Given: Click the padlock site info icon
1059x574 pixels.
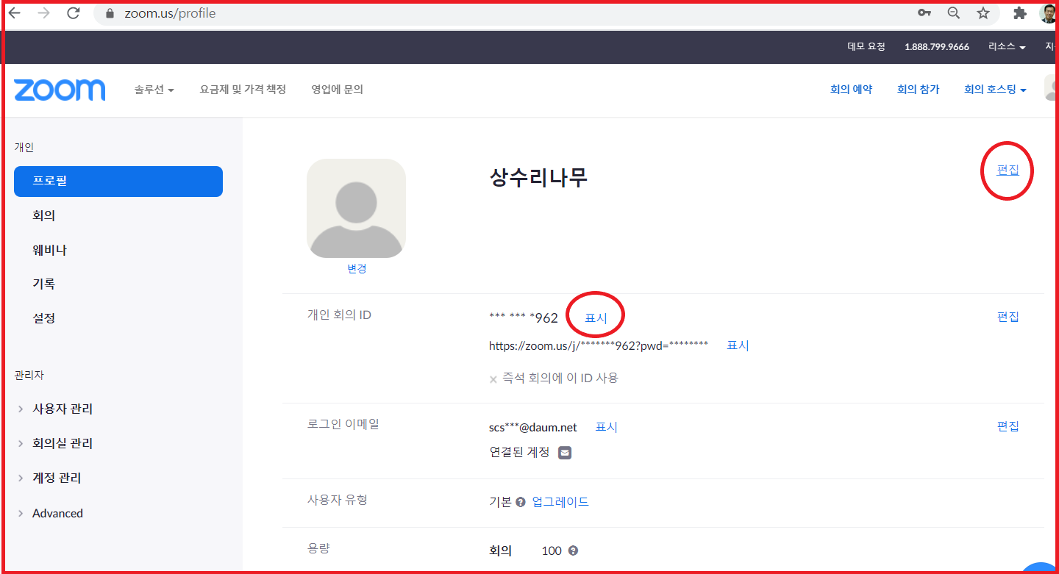Looking at the screenshot, I should (x=110, y=13).
